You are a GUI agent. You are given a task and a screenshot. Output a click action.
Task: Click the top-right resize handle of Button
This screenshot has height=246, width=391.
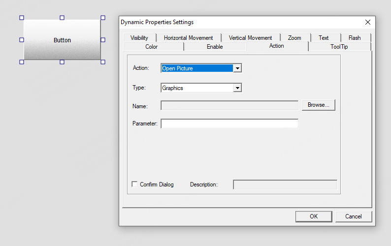coord(103,18)
